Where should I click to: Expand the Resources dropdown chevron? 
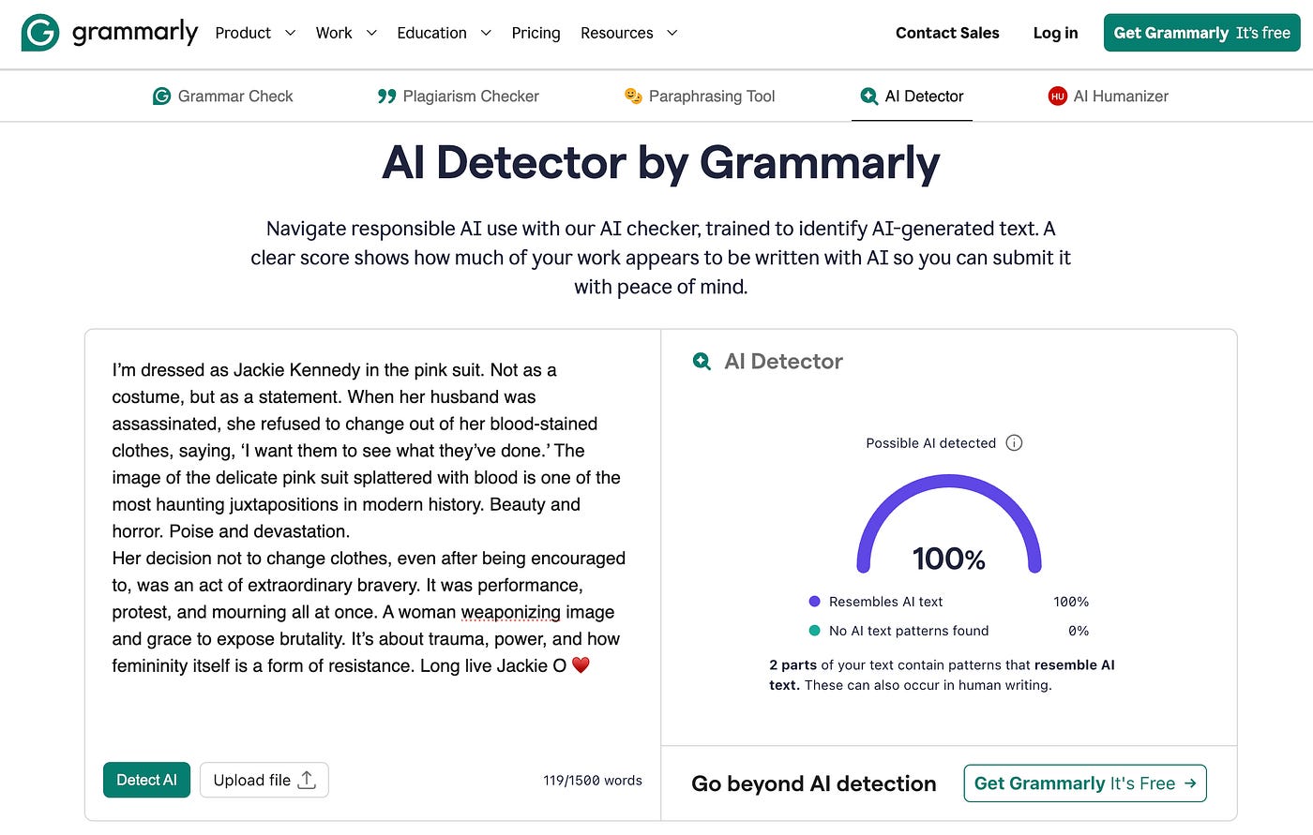point(672,33)
